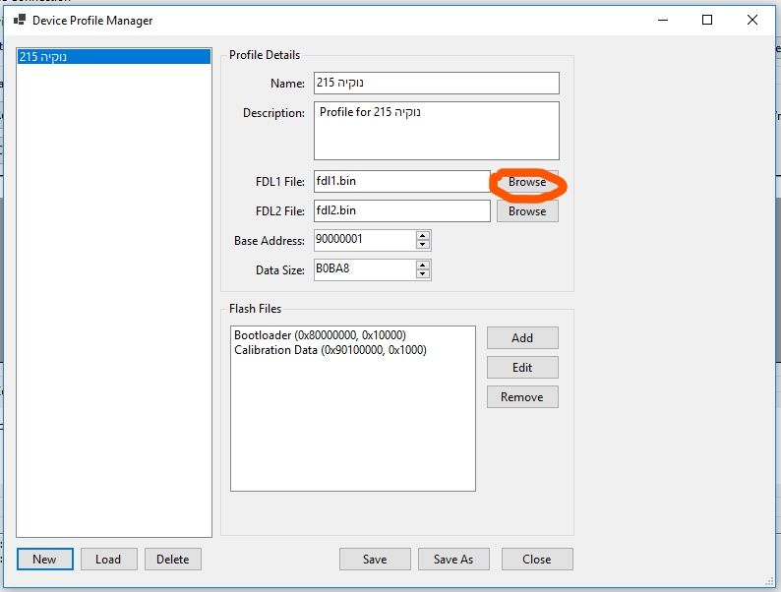Decrease Base Address with down arrow

423,245
